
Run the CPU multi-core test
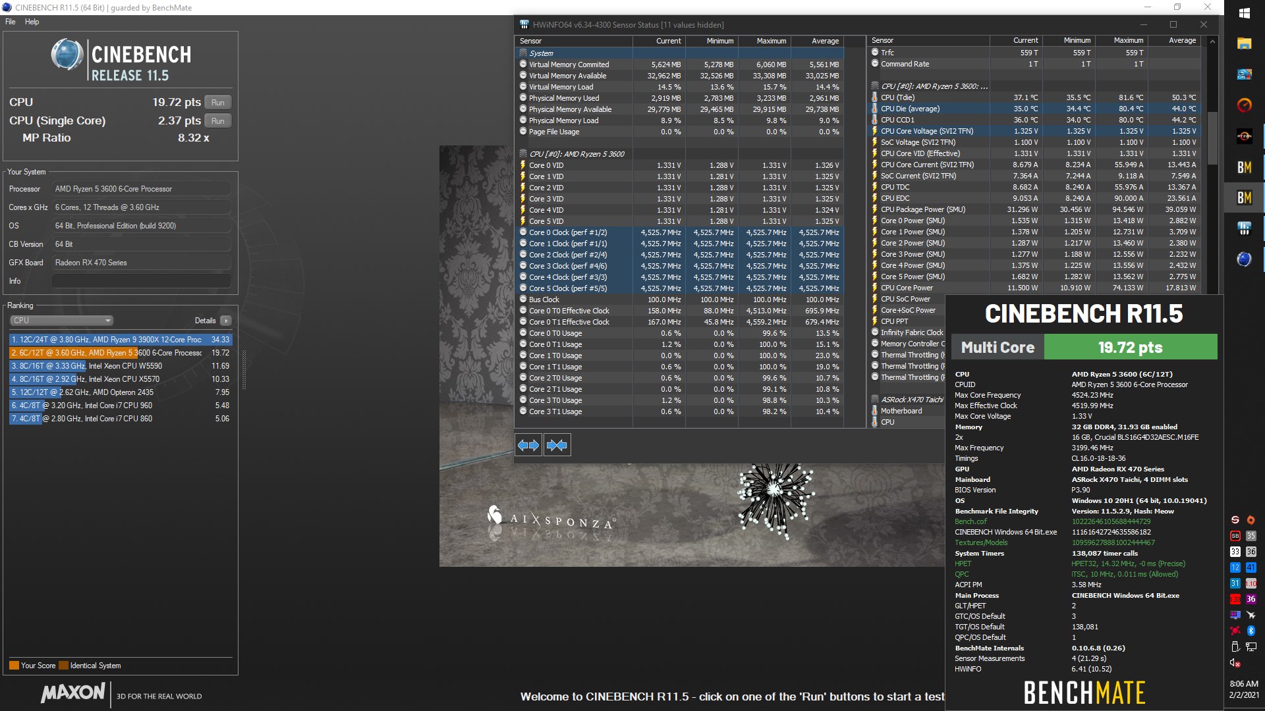[217, 103]
